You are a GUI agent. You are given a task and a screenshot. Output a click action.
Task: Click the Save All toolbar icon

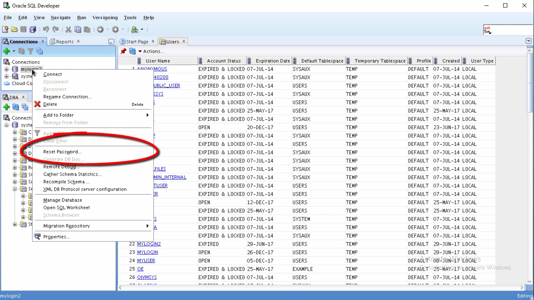coord(33,29)
